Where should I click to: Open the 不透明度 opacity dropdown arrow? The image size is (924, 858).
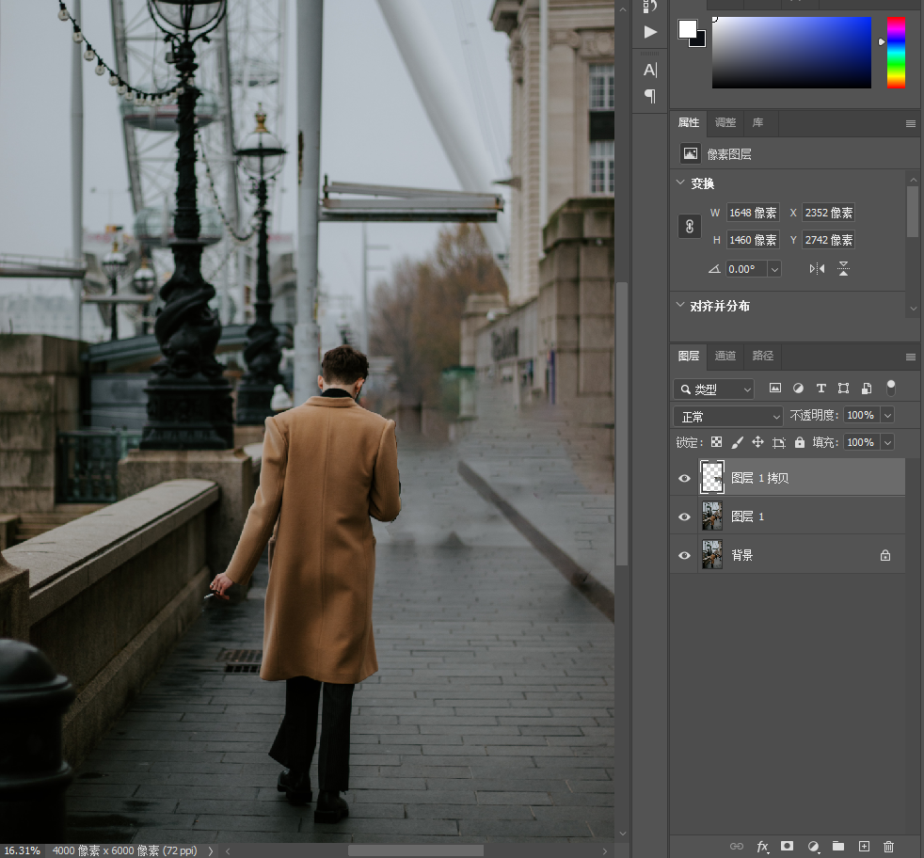tap(886, 415)
